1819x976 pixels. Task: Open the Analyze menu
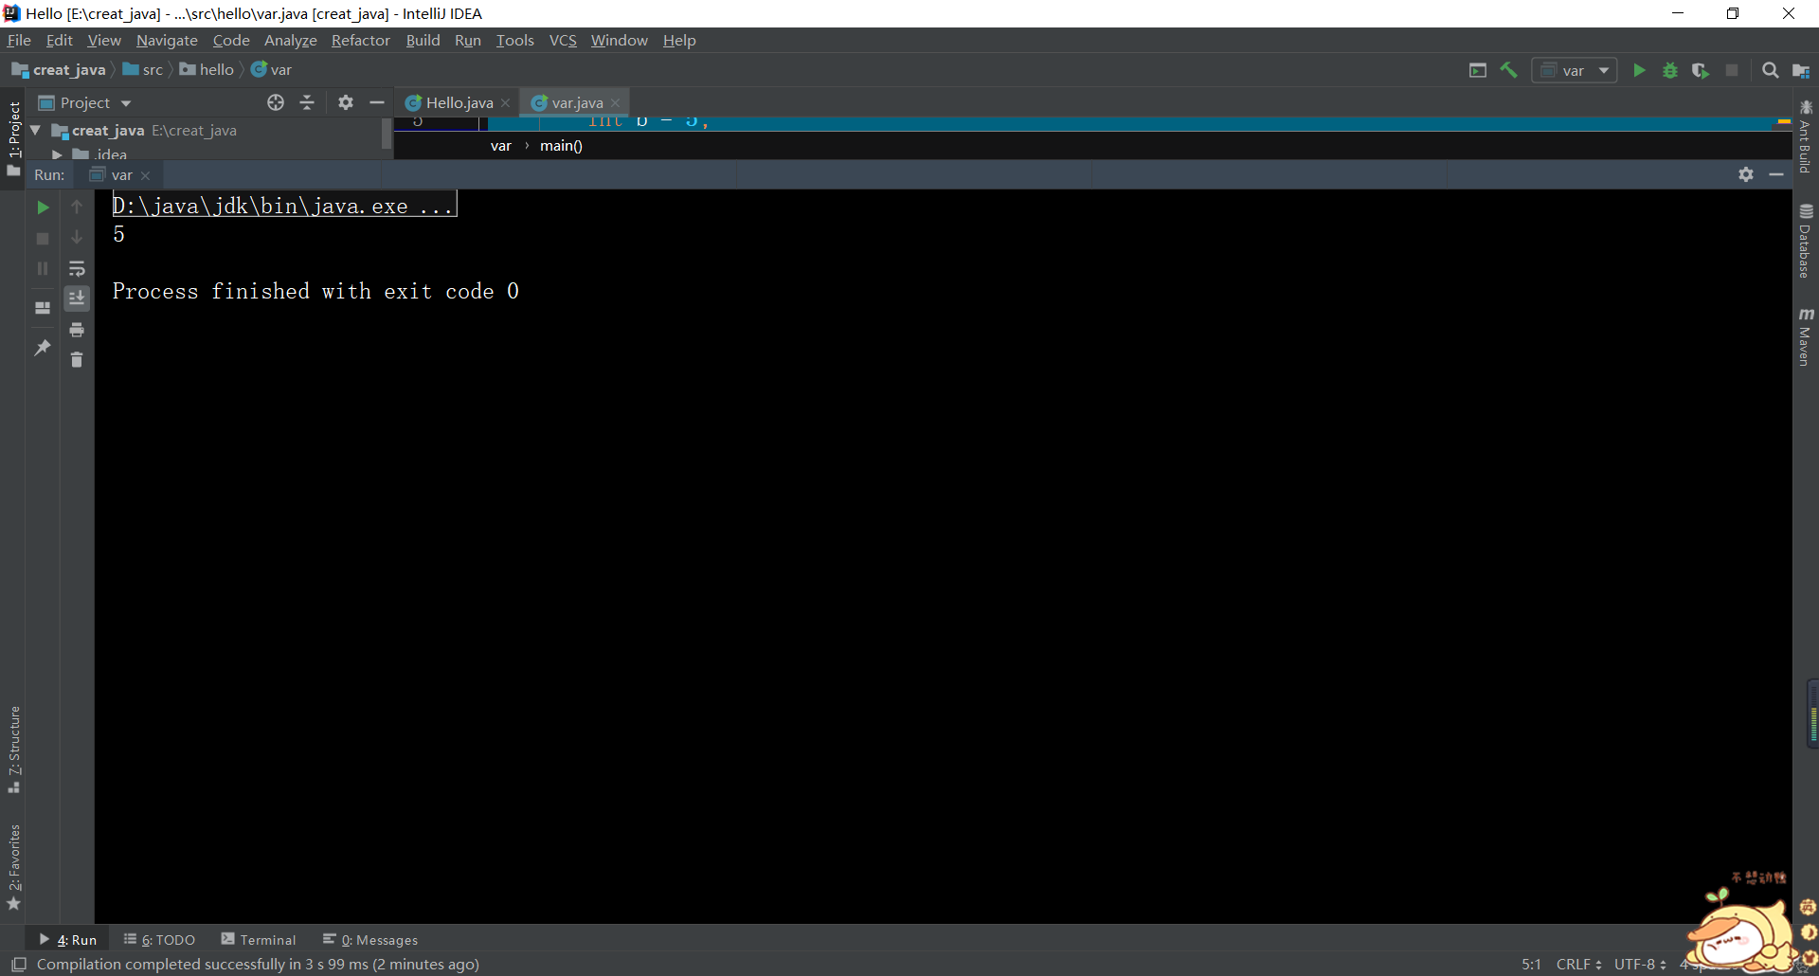[290, 40]
